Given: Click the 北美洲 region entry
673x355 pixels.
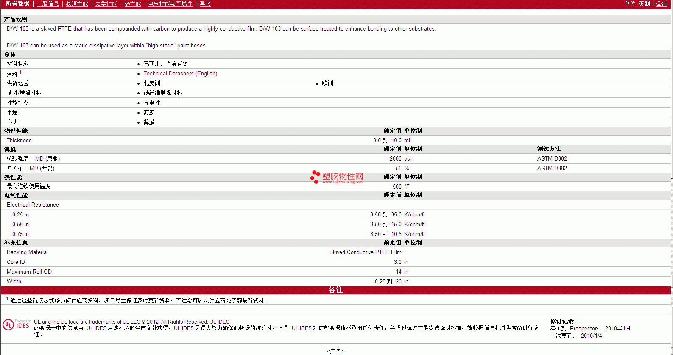Looking at the screenshot, I should (152, 83).
